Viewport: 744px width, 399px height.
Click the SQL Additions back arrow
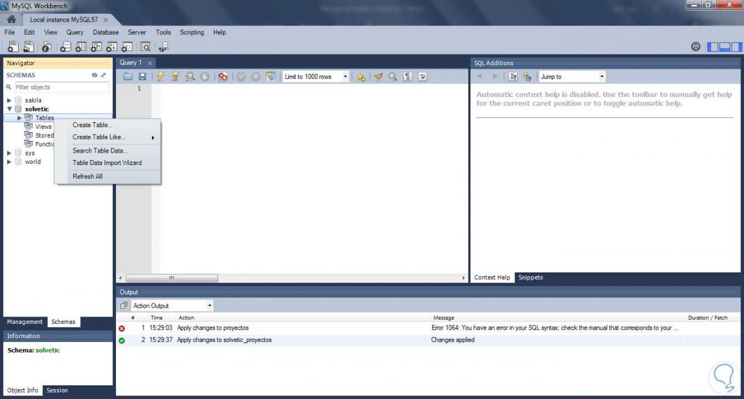(480, 77)
